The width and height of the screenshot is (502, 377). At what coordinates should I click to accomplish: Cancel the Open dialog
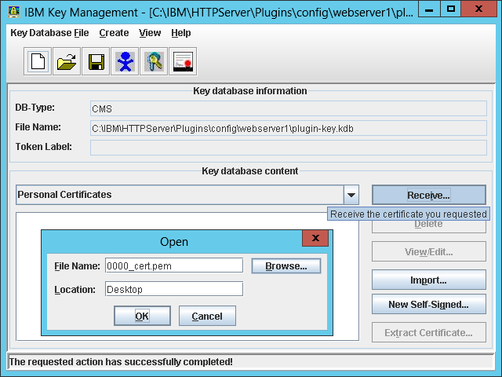coord(207,316)
